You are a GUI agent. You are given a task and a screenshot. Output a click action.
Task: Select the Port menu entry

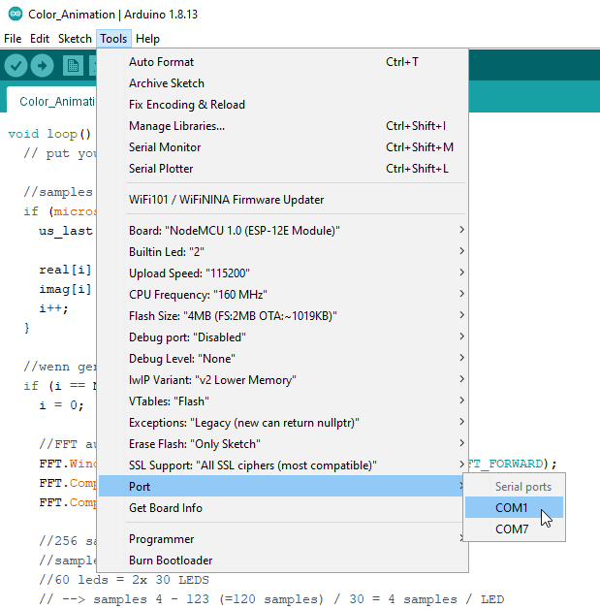coord(282,486)
